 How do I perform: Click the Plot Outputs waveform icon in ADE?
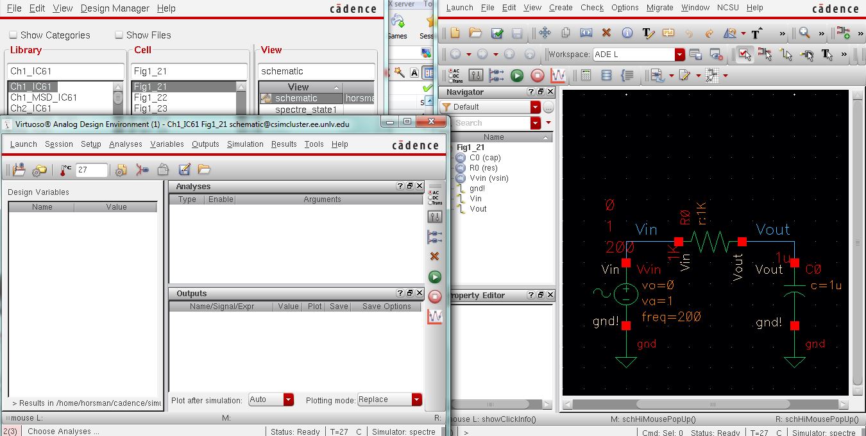click(435, 317)
